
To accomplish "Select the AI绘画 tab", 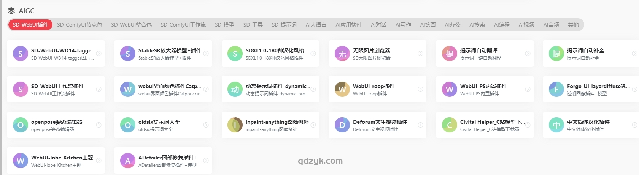I will tap(428, 25).
